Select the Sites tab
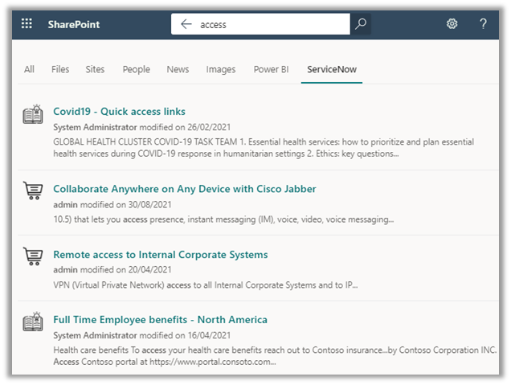The height and width of the screenshot is (385, 511). (95, 69)
